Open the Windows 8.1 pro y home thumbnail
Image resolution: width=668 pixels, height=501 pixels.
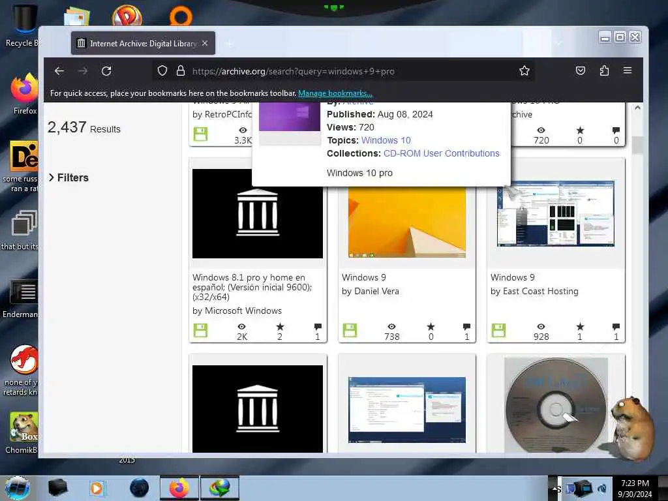pyautogui.click(x=257, y=213)
